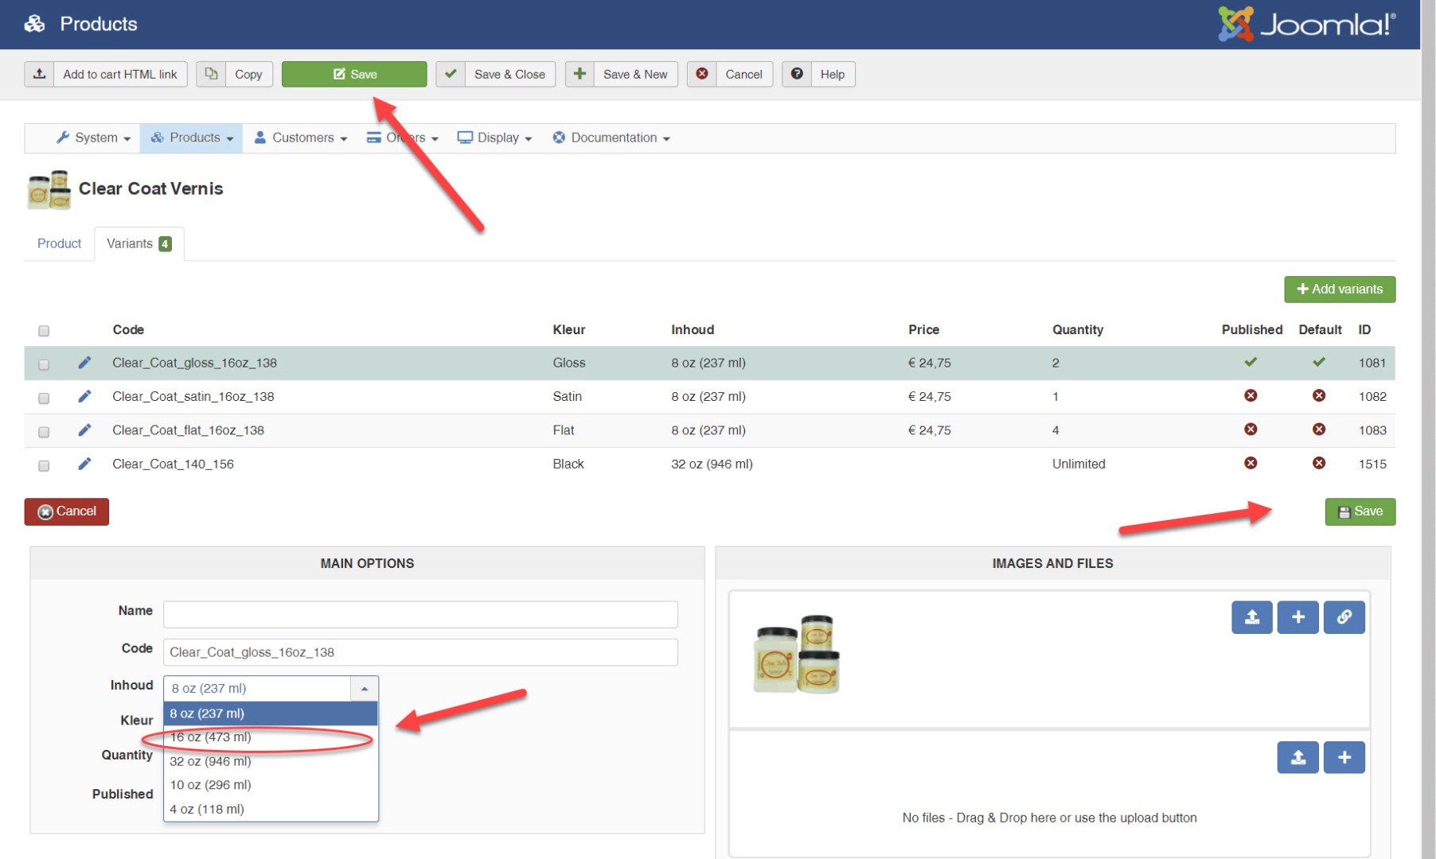Image resolution: width=1436 pixels, height=859 pixels.
Task: Click the Clear Coat Vernis product thumbnail near the title
Action: (x=49, y=189)
